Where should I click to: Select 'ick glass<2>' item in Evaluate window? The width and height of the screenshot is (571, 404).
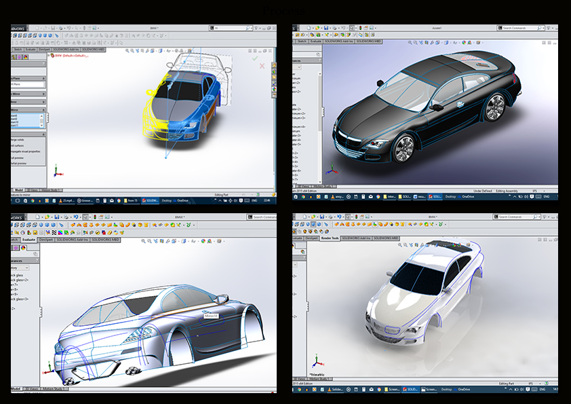click(19, 280)
